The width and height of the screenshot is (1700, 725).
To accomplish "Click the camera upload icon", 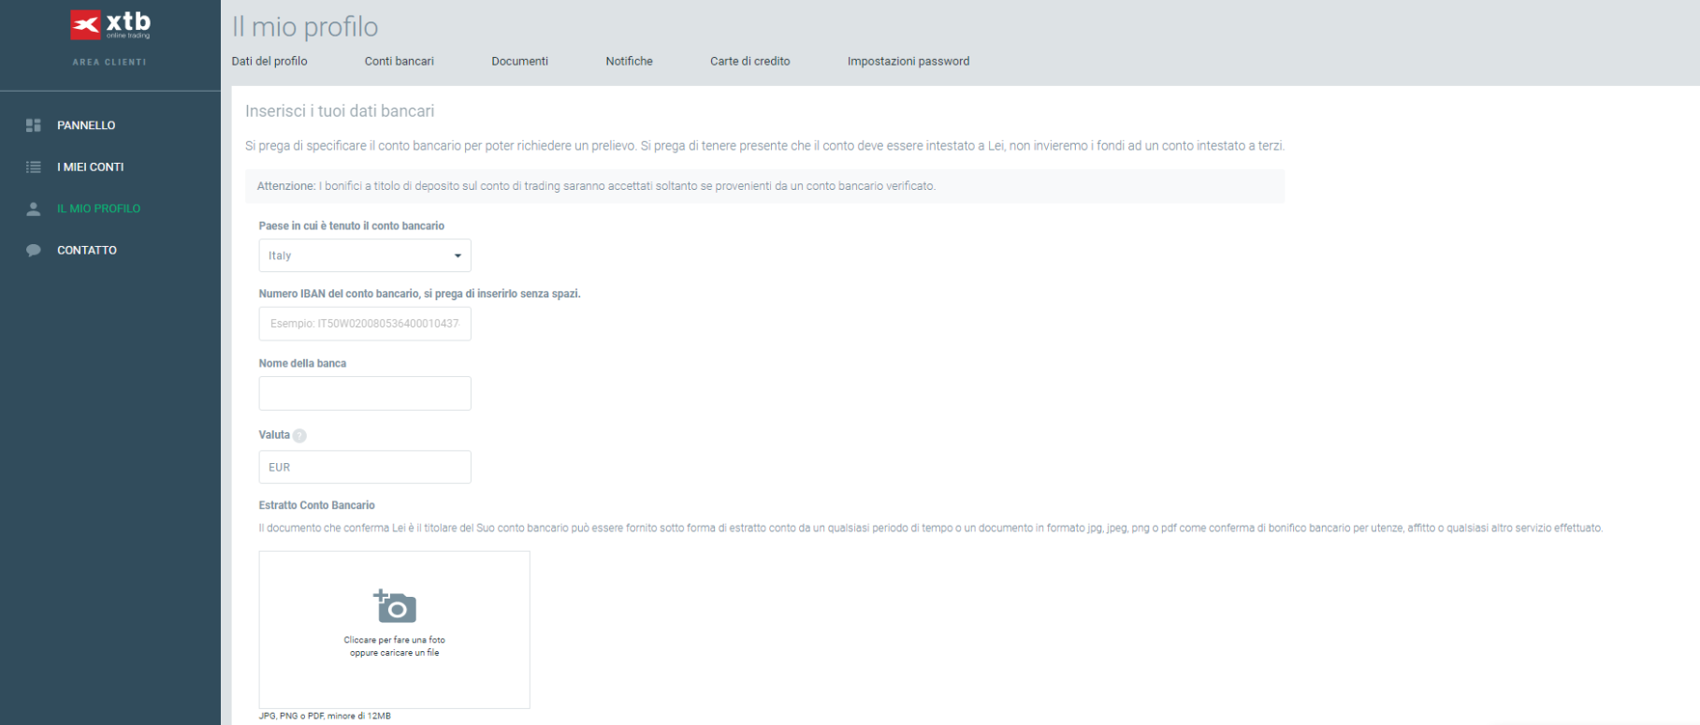I will (x=395, y=606).
